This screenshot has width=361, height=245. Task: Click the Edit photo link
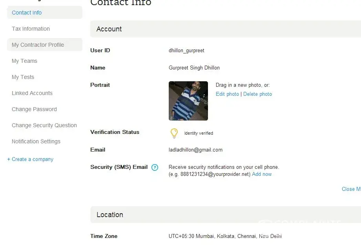click(227, 94)
